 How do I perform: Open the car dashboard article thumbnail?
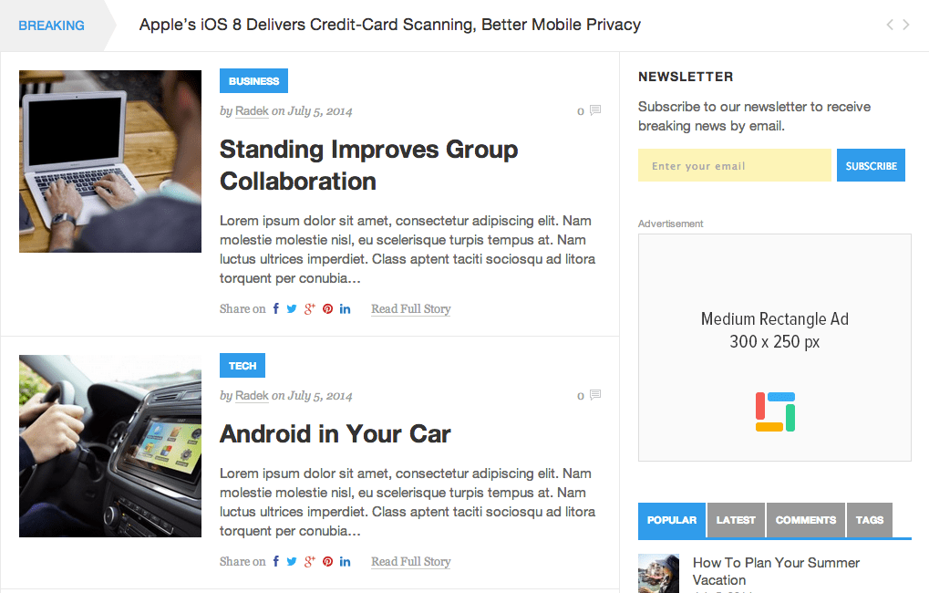click(110, 446)
